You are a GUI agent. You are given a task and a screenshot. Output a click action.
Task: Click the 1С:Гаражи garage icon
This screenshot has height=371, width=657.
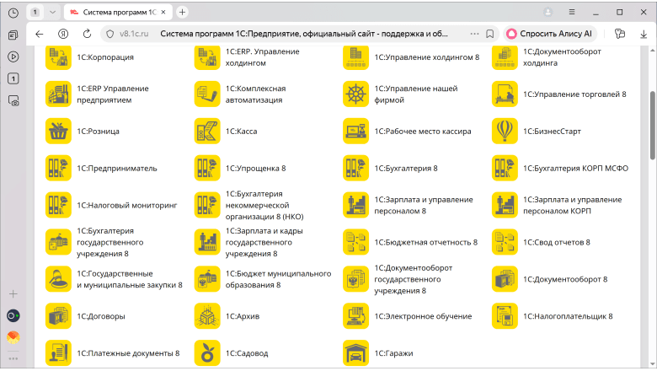point(355,353)
